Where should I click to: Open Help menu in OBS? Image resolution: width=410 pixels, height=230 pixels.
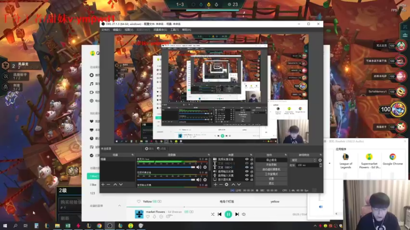(x=187, y=30)
